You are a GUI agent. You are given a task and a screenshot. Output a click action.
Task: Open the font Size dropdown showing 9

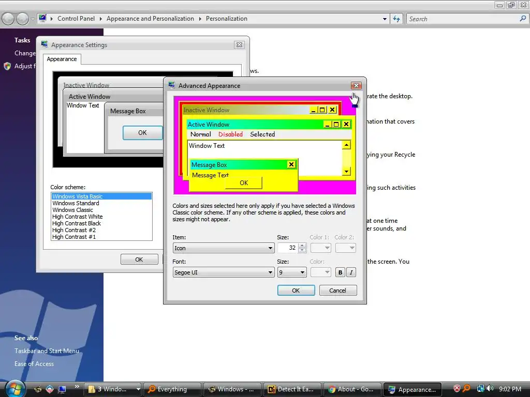(x=292, y=272)
